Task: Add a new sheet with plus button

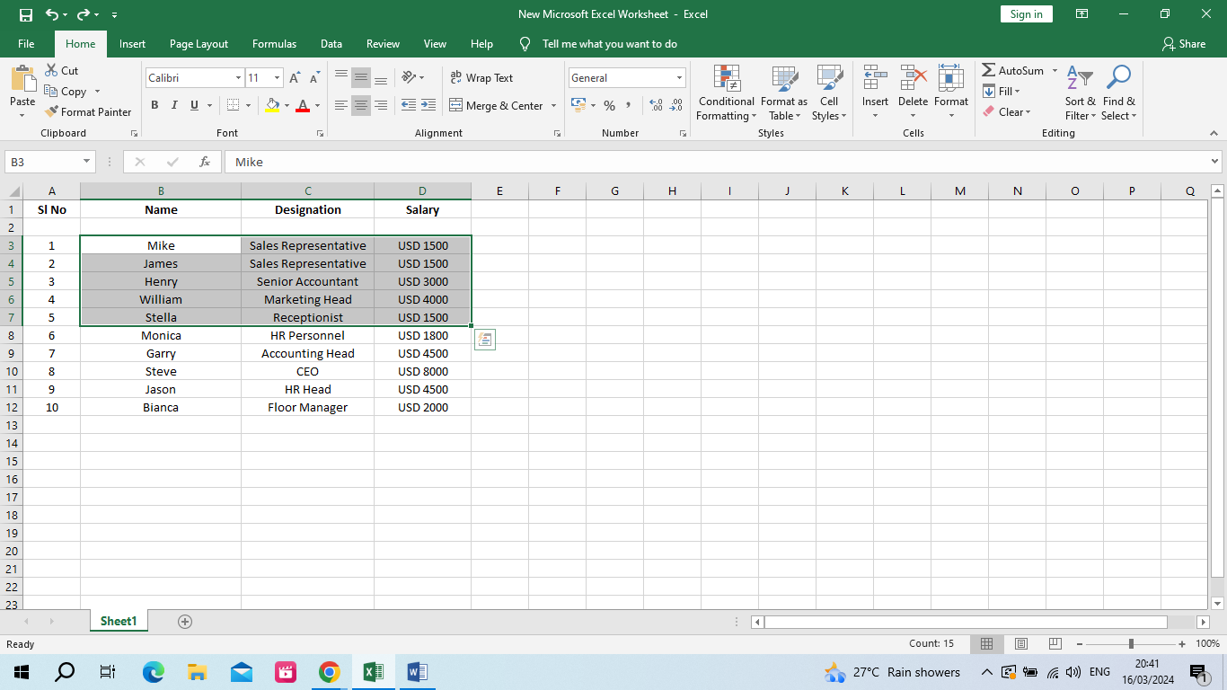Action: point(185,621)
